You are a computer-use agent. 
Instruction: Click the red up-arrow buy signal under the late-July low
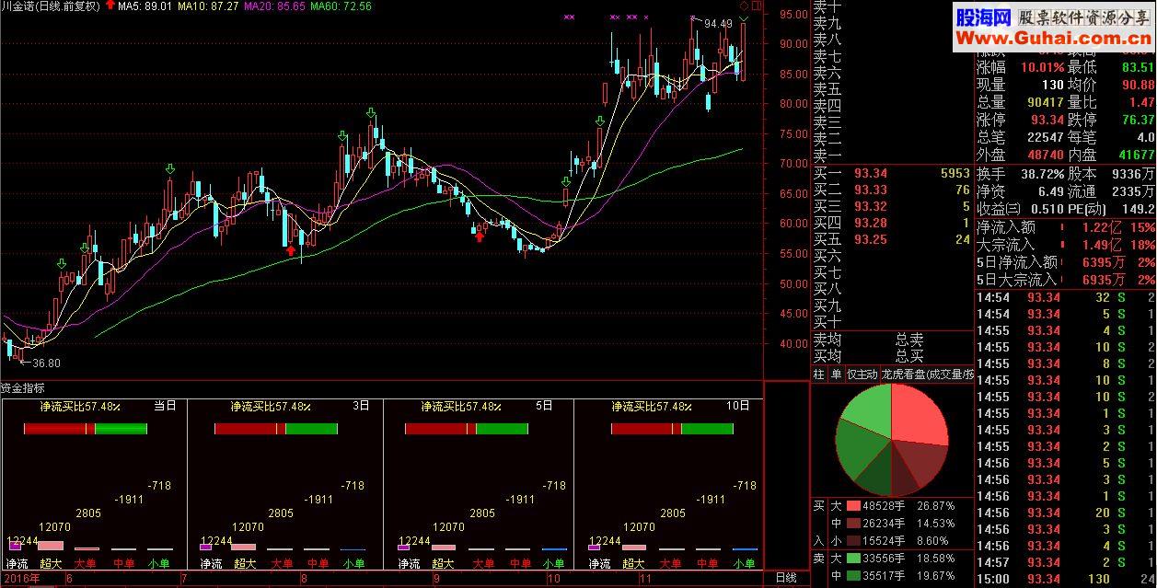291,248
